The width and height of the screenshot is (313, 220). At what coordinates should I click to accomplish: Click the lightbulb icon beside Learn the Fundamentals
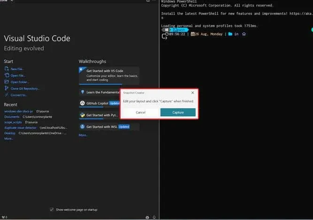83,92
